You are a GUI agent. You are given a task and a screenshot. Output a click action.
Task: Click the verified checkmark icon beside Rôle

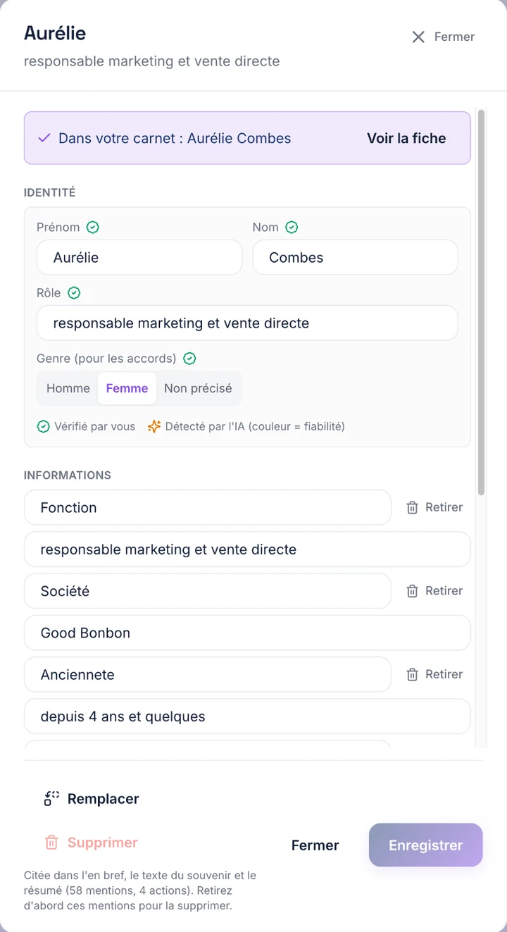(74, 293)
